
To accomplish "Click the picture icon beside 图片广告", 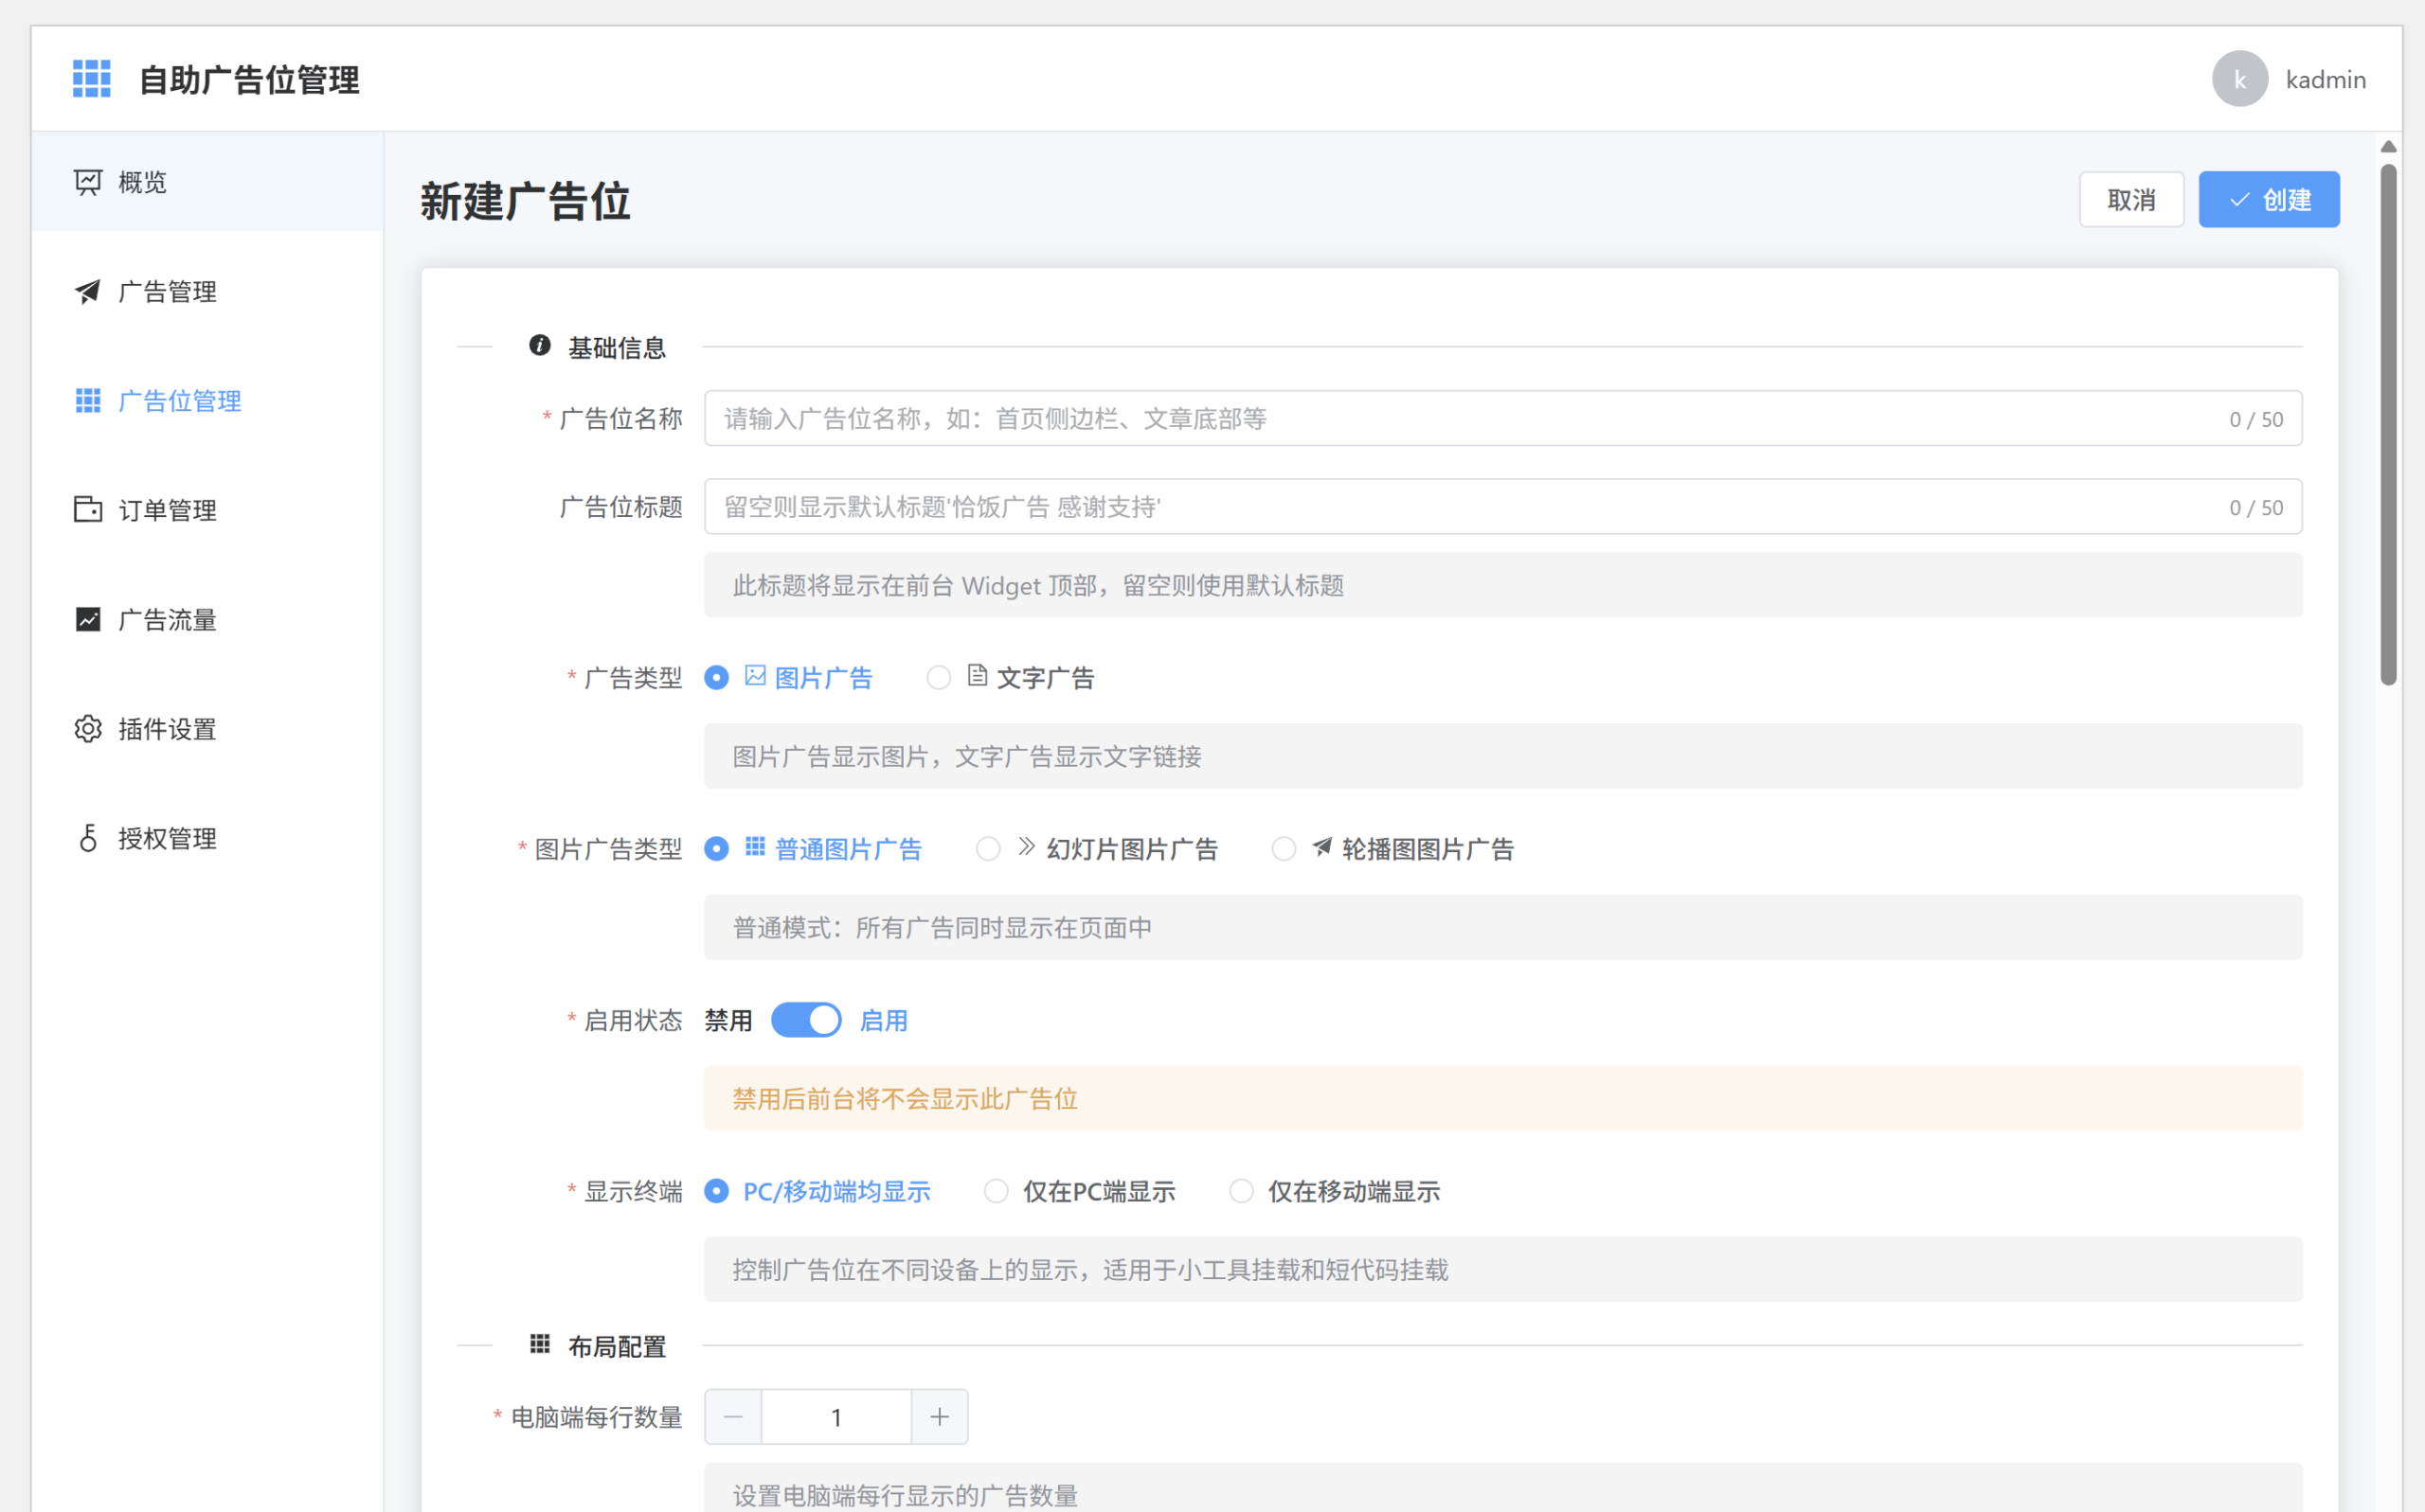I will [x=755, y=676].
